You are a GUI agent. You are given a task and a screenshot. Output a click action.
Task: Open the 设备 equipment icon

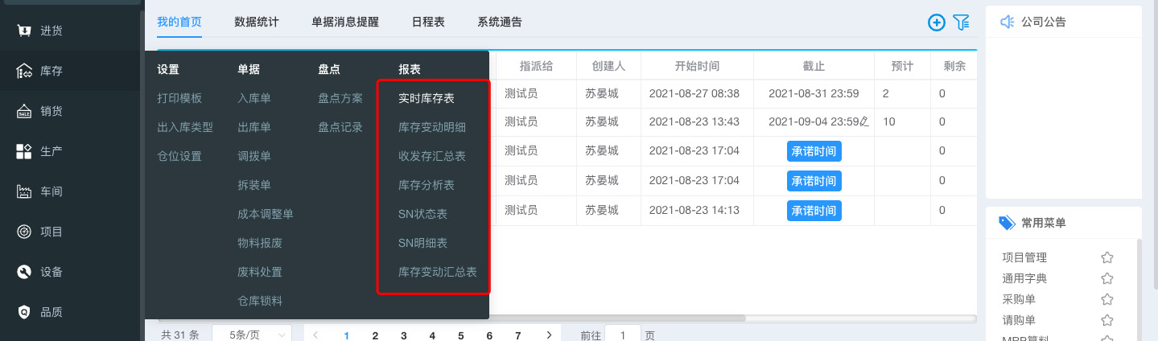point(24,272)
